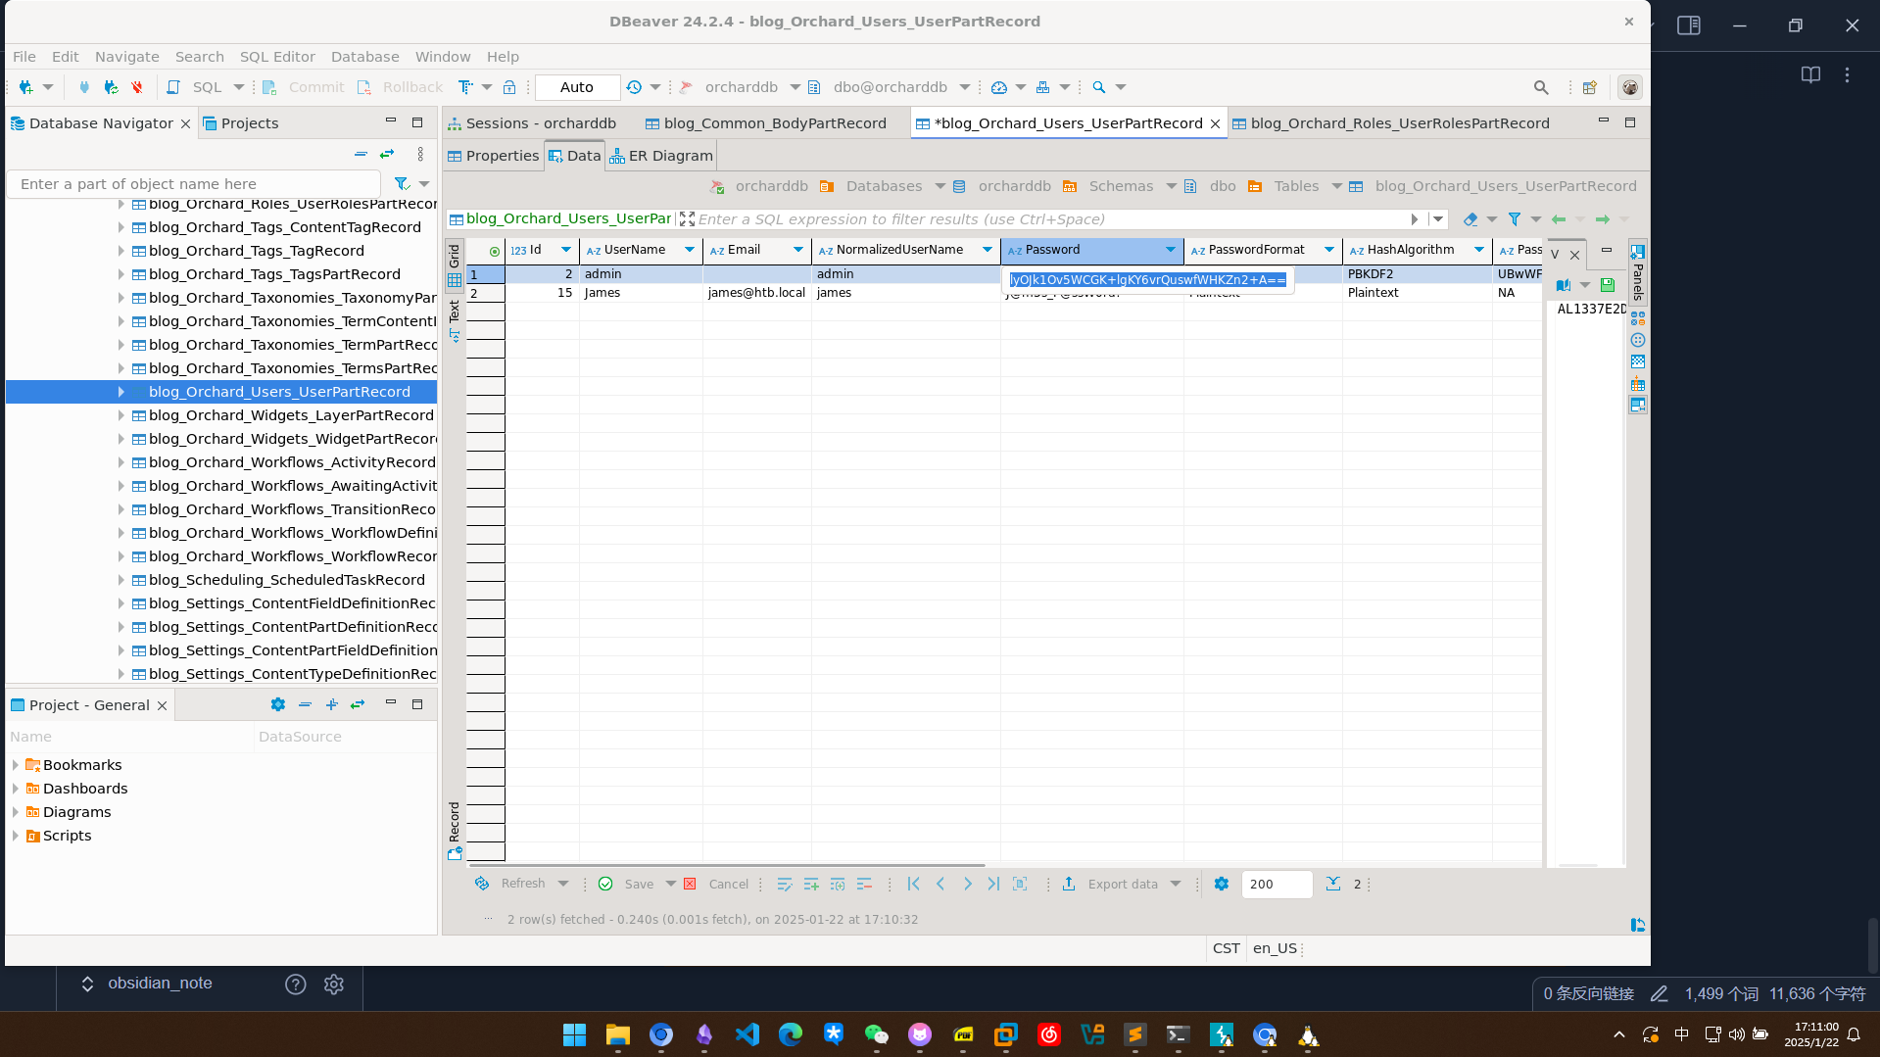The width and height of the screenshot is (1880, 1057).
Task: Switch to the ER Diagram tab
Action: [660, 156]
